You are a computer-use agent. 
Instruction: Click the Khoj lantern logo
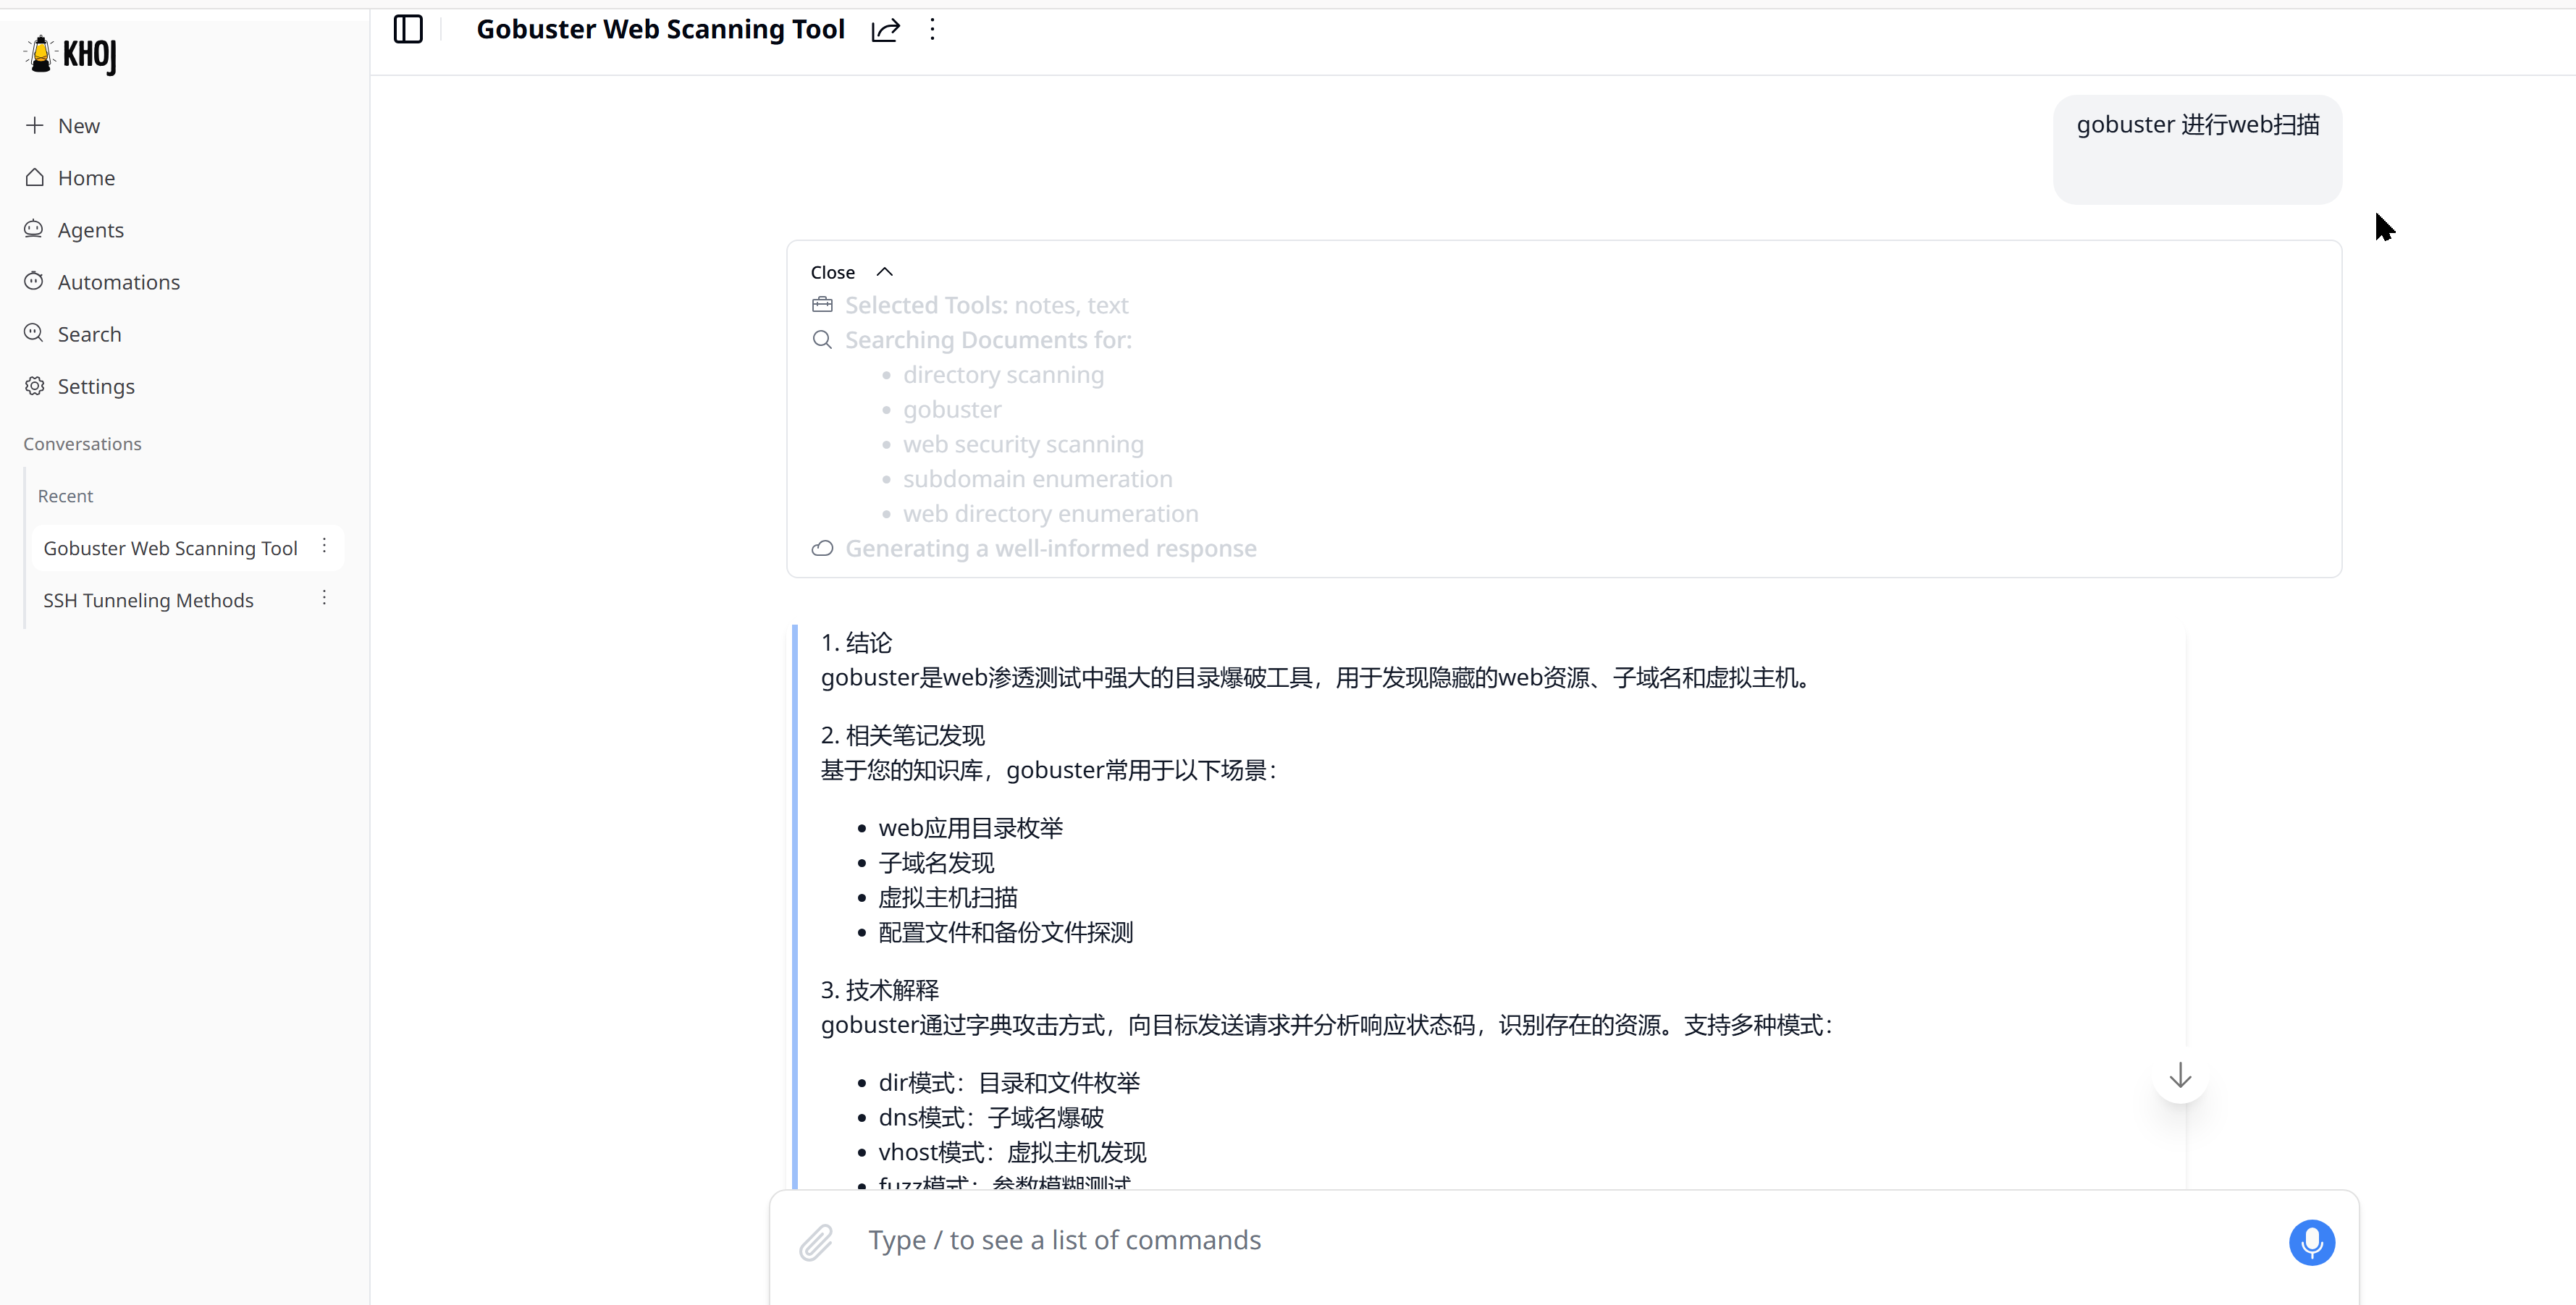click(70, 54)
